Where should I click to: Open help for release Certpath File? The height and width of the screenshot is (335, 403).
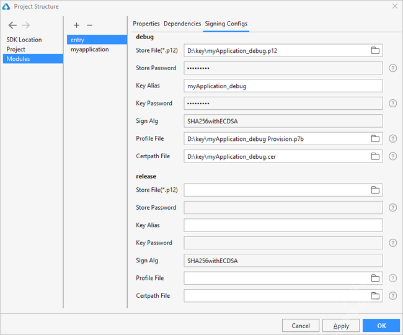[x=392, y=296]
